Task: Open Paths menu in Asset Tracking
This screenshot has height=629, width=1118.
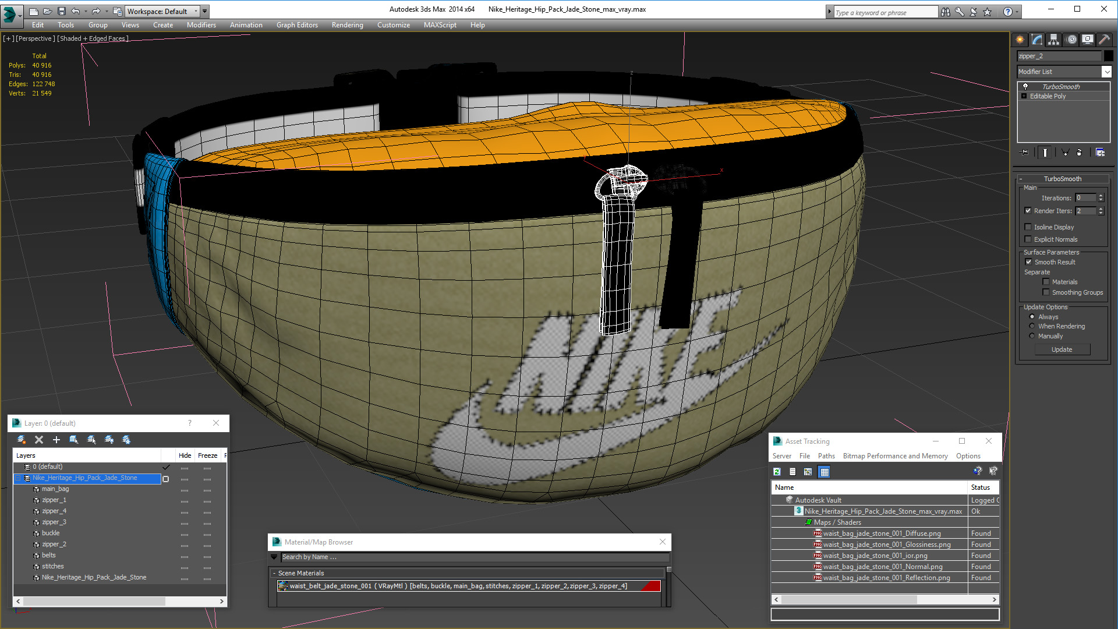Action: click(x=826, y=456)
